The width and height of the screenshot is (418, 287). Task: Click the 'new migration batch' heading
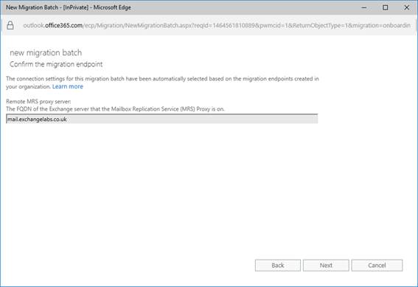[46, 52]
